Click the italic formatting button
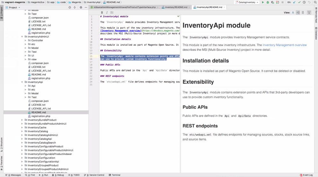 107,13
